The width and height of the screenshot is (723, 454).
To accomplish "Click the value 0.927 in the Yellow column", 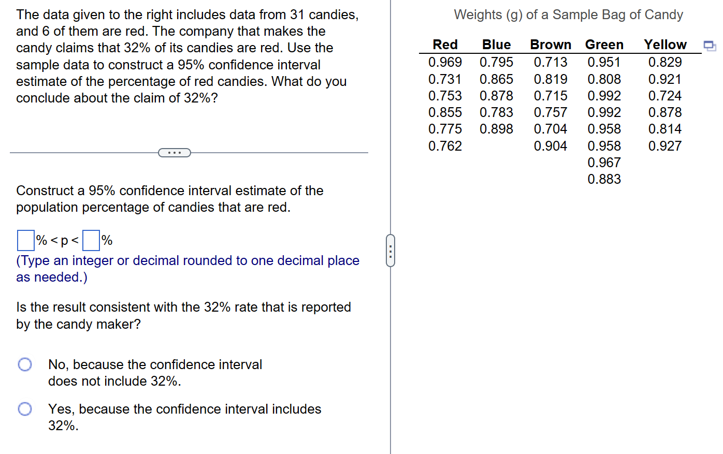I will [665, 145].
